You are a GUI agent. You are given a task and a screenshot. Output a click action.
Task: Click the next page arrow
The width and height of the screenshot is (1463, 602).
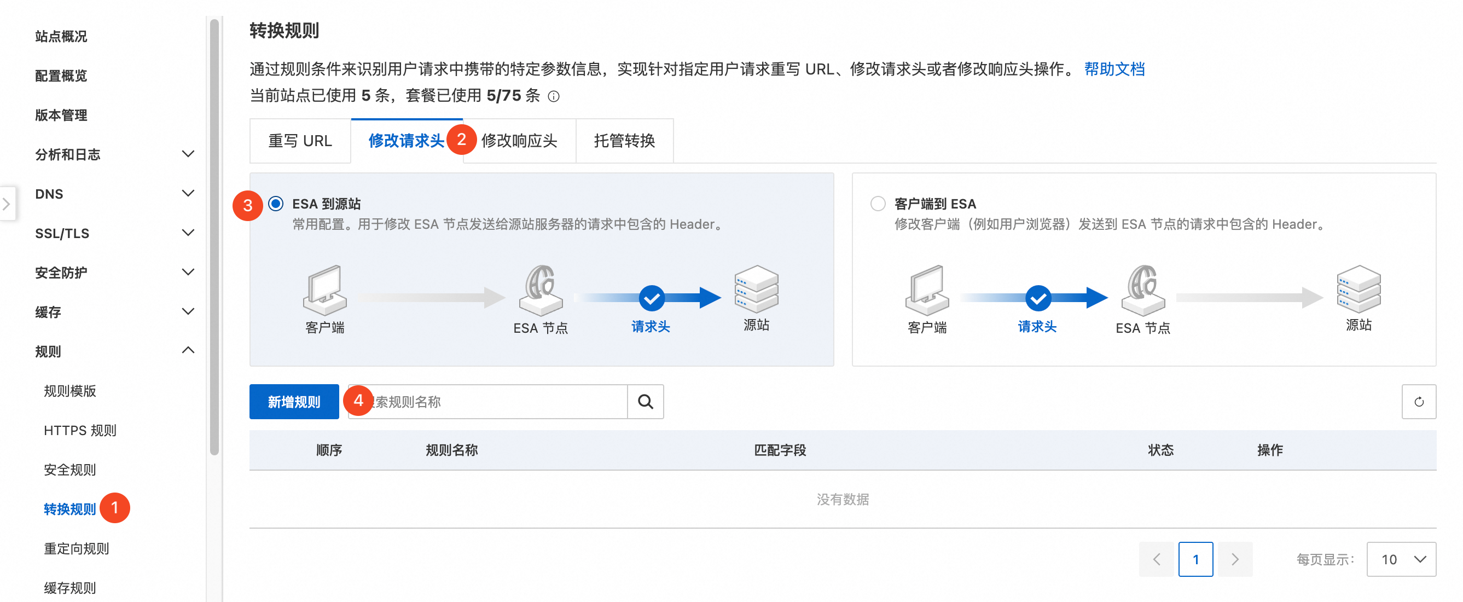point(1235,559)
